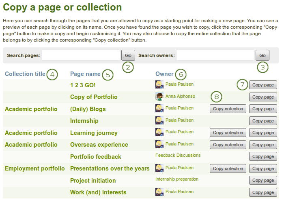This screenshot has width=282, height=200.
Task: Click owner avatar in Learning journey row
Action: (x=159, y=133)
